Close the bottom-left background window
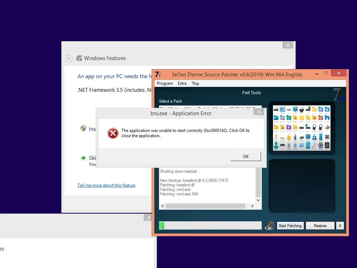Screen dimensions: 357x268 (149, 218)
